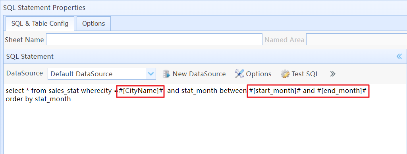Click the Test SQL gear icon
The image size is (407, 154).
285,74
